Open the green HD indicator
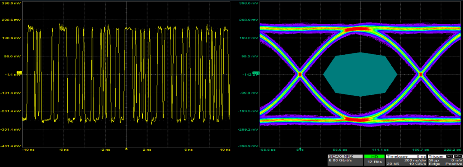The width and height of the screenshot is (463, 167). [x=374, y=156]
